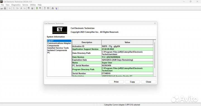The width and height of the screenshot is (201, 106).
Task: Click the Value column header
Action: click(127, 42)
